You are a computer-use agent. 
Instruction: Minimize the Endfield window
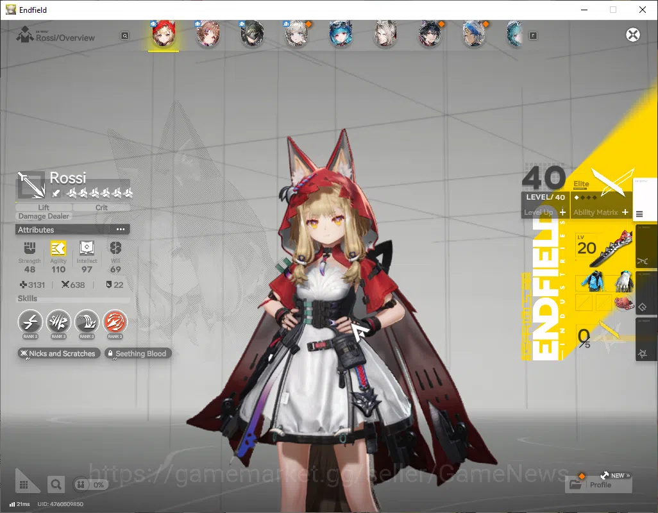(584, 10)
